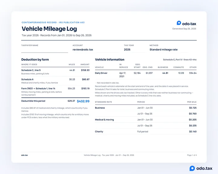Click the miles value 554.23
Viewport: 218px width, 174px height.
(x=71, y=89)
